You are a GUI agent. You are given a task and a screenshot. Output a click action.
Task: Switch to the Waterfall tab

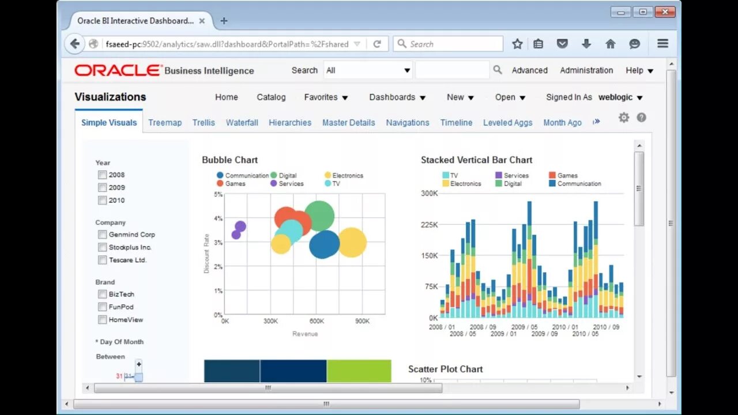pyautogui.click(x=242, y=122)
